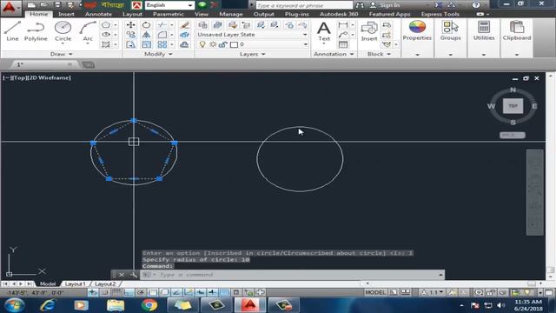Select the Leader annotation tool
Screen dimensions: 556x313
[x=343, y=35]
